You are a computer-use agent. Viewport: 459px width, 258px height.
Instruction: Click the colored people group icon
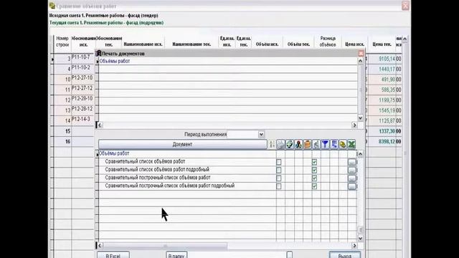click(x=298, y=144)
